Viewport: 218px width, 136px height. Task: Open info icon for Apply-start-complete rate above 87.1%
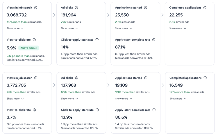[154, 40]
